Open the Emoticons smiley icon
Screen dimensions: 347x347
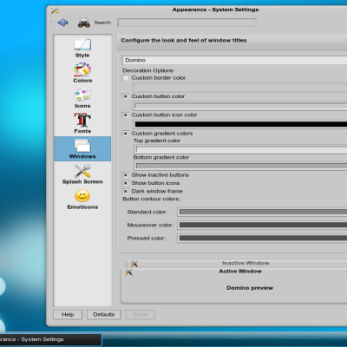tap(82, 196)
